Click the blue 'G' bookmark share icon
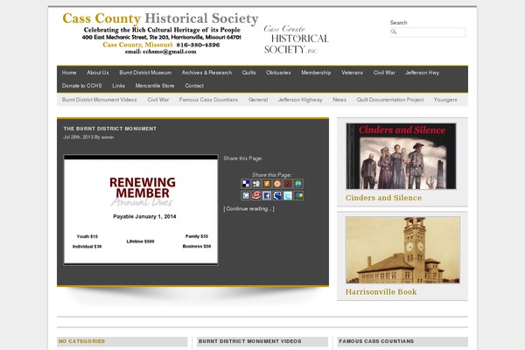The height and width of the screenshot is (350, 525). coord(245,196)
